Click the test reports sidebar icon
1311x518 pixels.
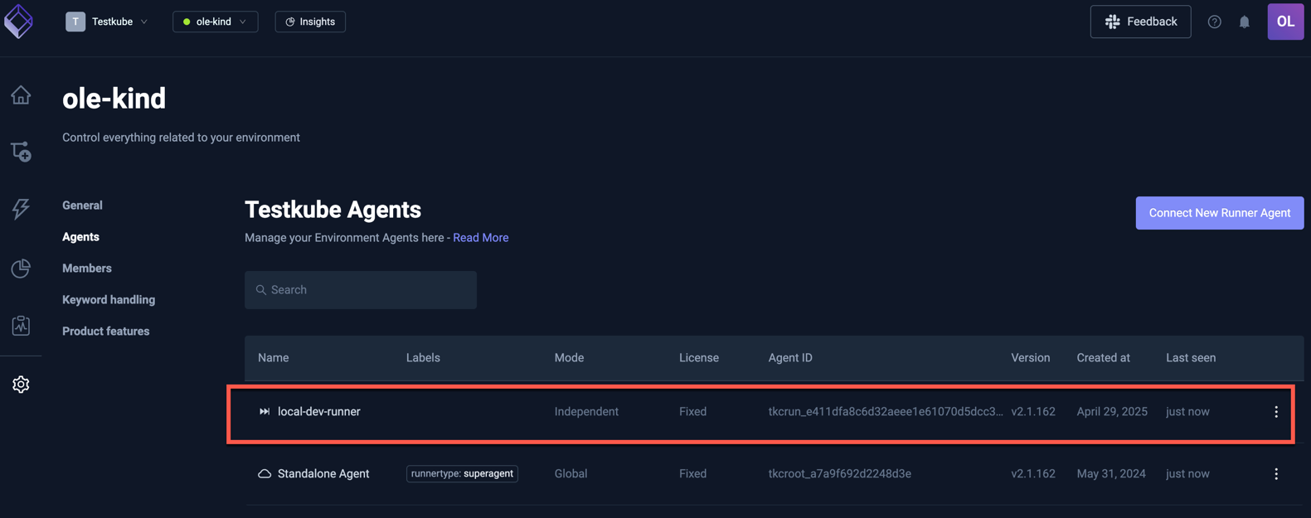pyautogui.click(x=21, y=326)
